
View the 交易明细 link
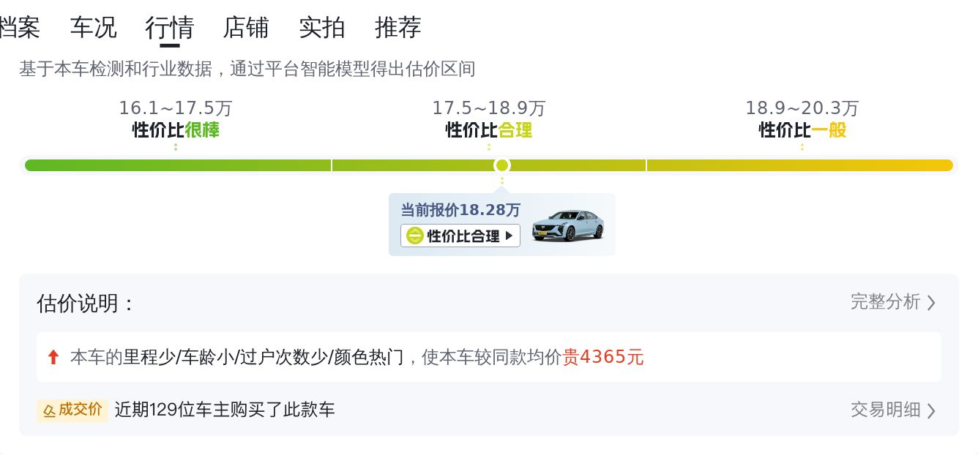(885, 410)
